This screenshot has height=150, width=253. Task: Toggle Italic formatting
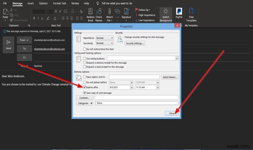coord(38,18)
